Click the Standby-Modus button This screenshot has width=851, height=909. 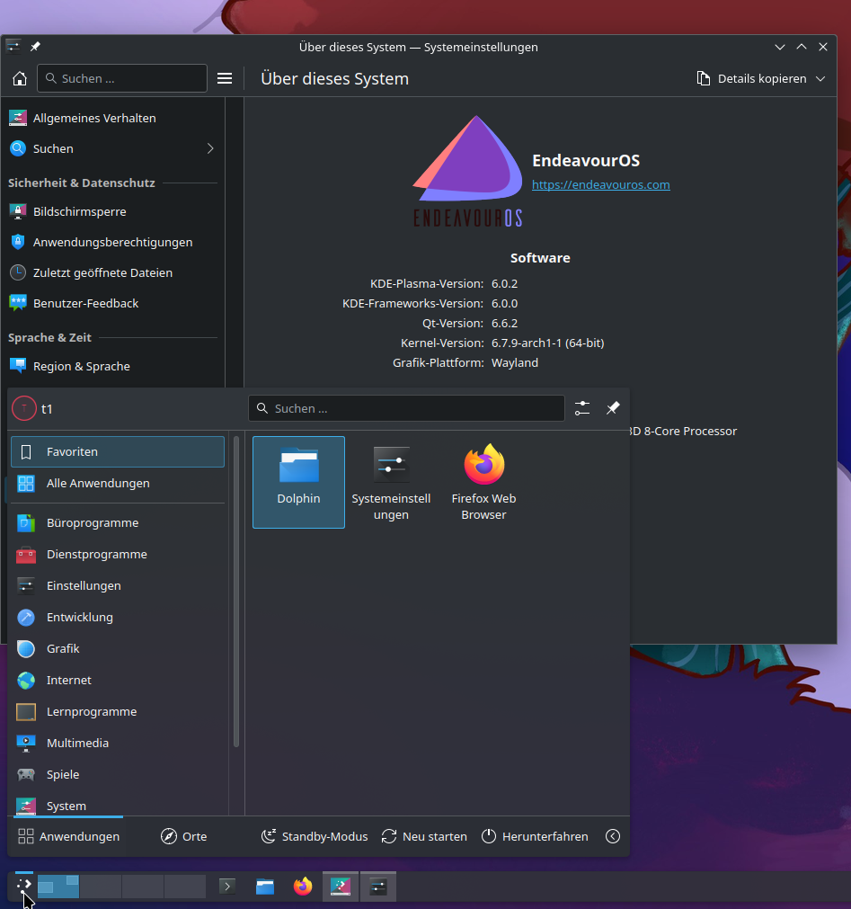(315, 836)
